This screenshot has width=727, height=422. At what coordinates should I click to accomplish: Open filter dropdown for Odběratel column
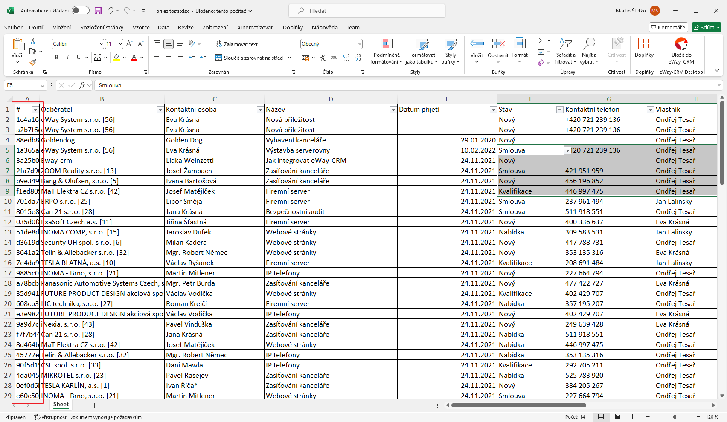click(x=160, y=110)
